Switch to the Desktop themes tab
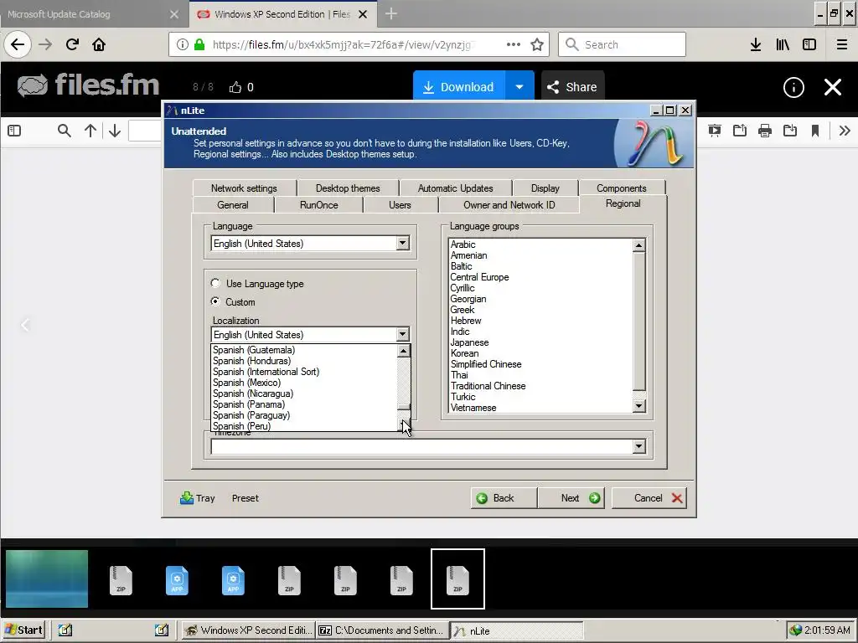 pos(348,188)
